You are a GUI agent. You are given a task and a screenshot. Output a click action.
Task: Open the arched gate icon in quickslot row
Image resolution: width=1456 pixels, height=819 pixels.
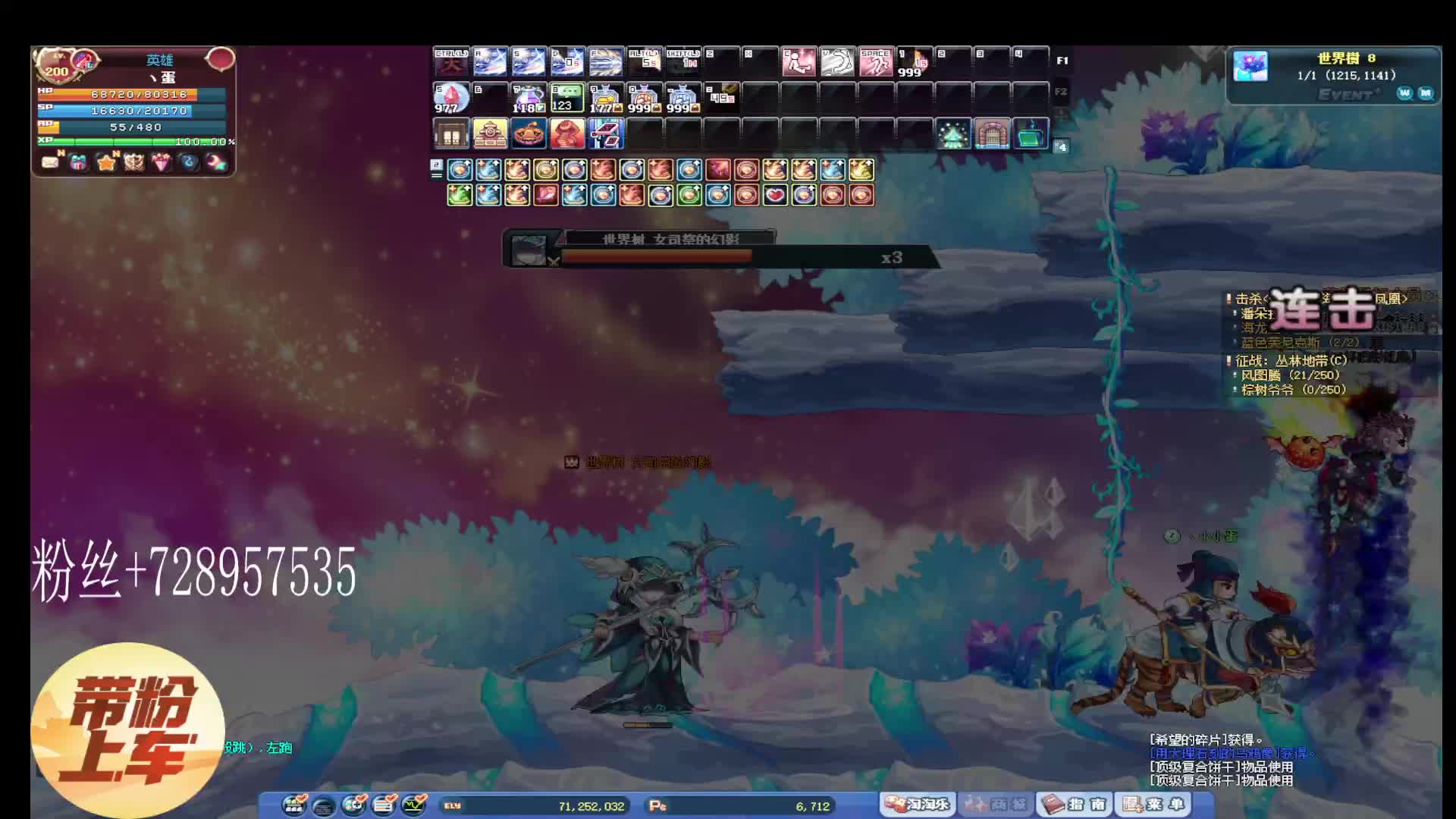pyautogui.click(x=991, y=135)
